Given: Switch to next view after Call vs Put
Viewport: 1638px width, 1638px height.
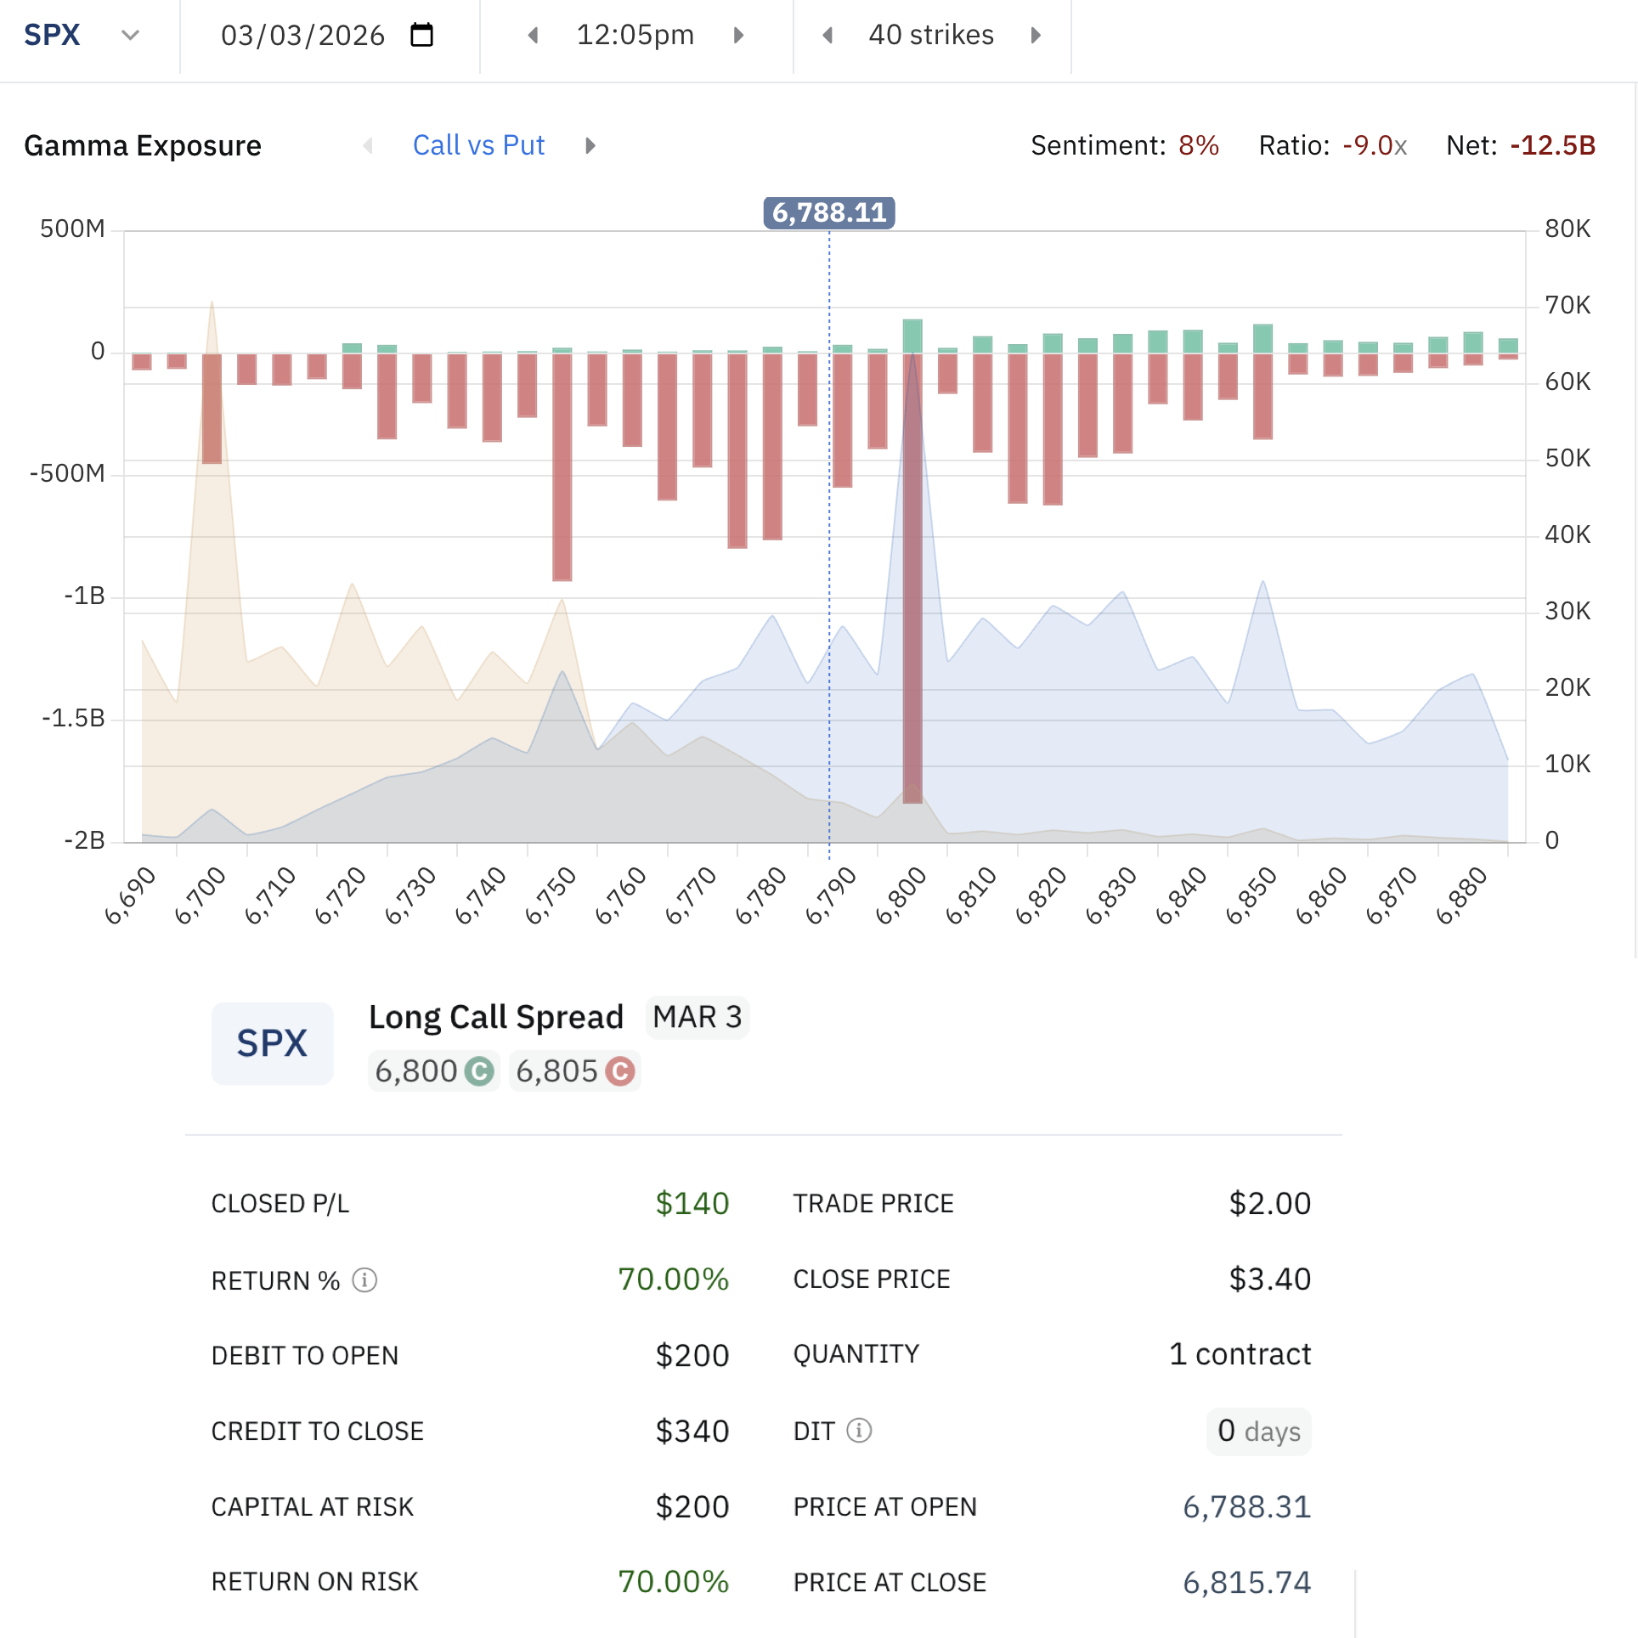Looking at the screenshot, I should pos(590,146).
